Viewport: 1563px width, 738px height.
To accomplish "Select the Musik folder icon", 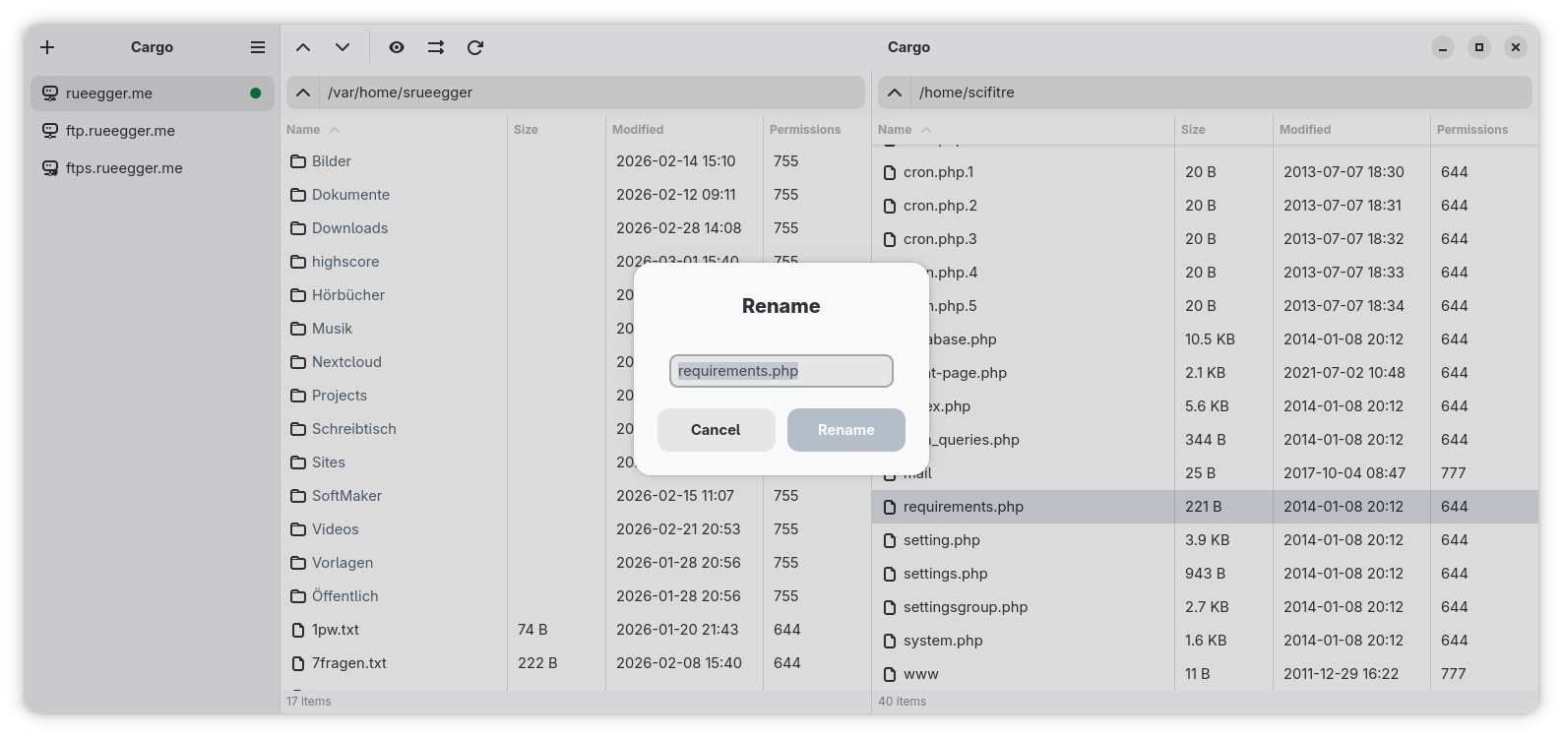I will click(x=298, y=329).
